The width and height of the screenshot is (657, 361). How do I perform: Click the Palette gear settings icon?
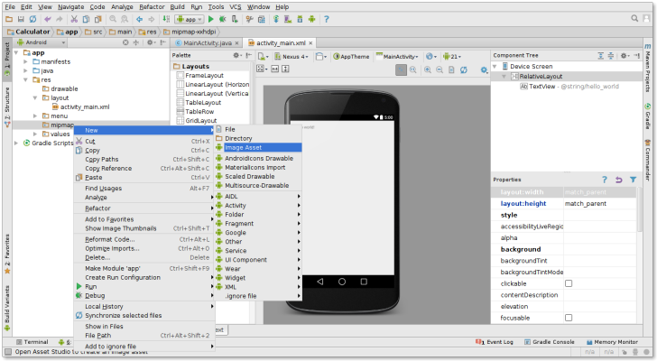pos(237,55)
